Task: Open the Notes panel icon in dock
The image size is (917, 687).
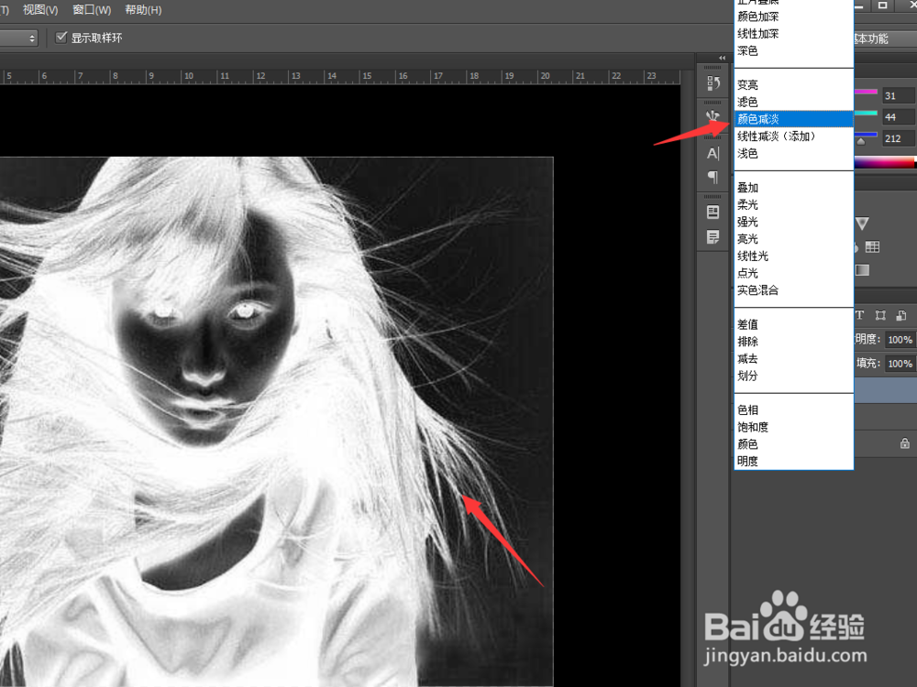Action: click(713, 237)
